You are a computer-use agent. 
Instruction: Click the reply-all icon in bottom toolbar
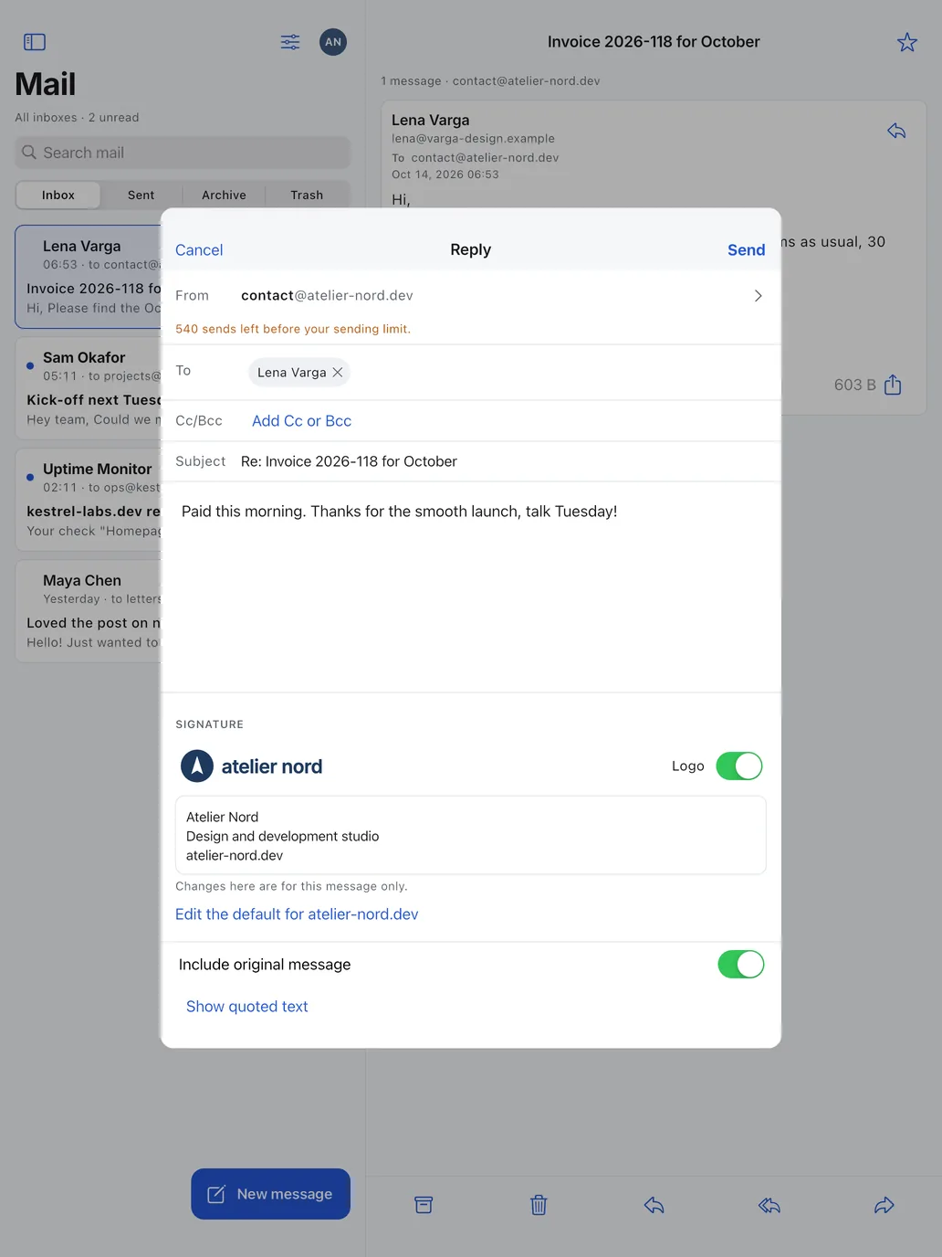[769, 1205]
